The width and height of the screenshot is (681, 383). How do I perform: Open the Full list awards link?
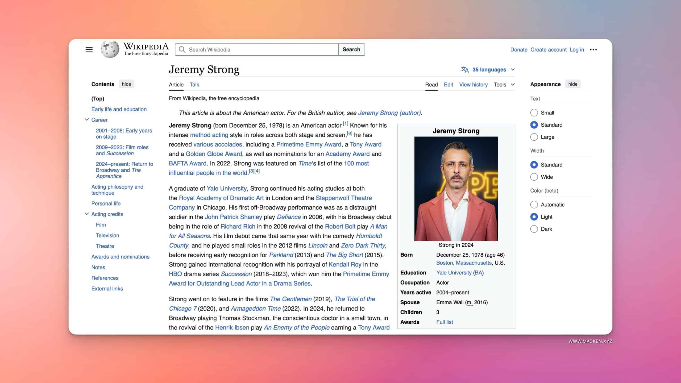tap(445, 322)
